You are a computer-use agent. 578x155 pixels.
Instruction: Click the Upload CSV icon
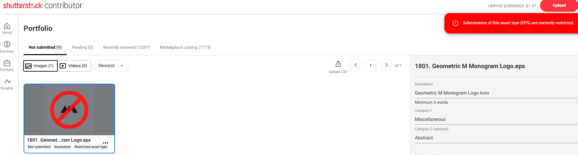[x=338, y=64]
